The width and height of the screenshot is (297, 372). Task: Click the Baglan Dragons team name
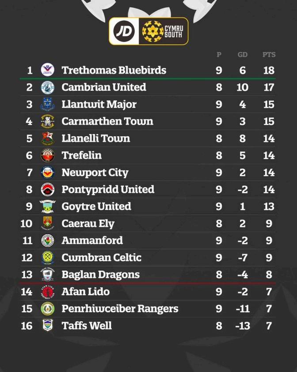point(100,275)
